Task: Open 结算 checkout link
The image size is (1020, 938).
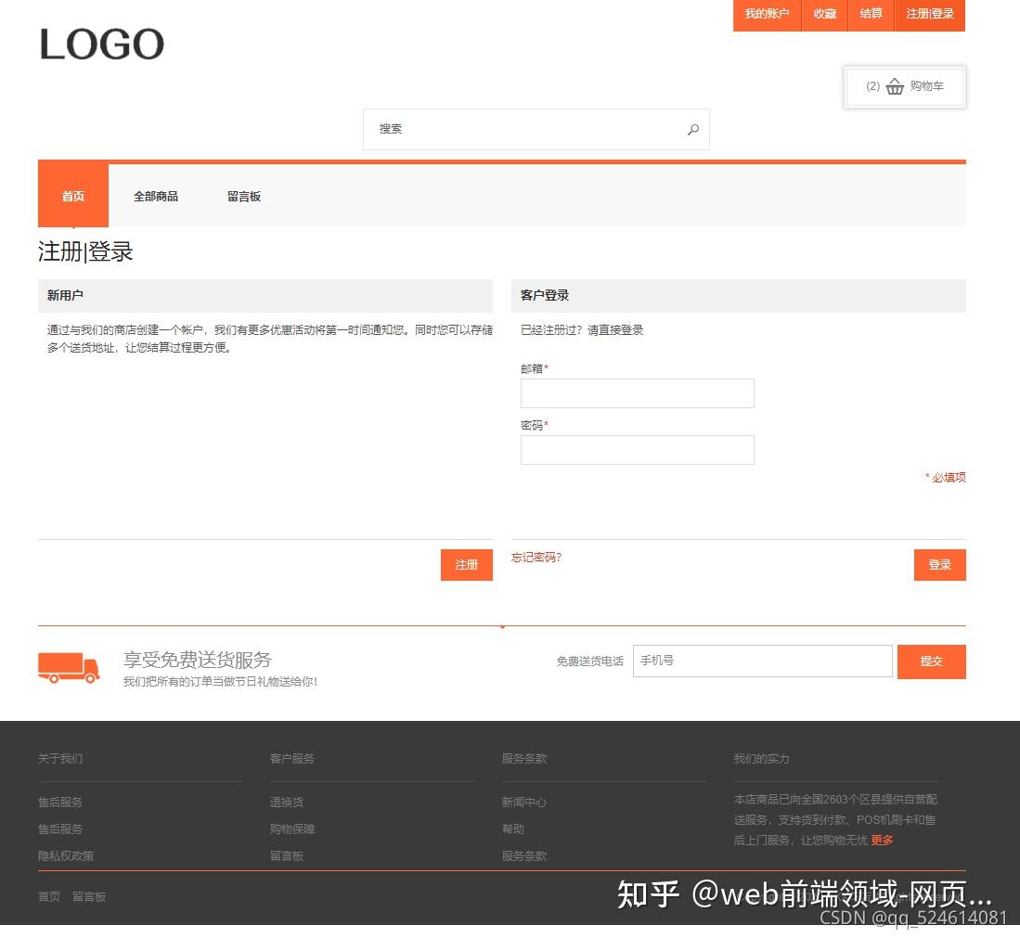Action: pyautogui.click(x=871, y=14)
